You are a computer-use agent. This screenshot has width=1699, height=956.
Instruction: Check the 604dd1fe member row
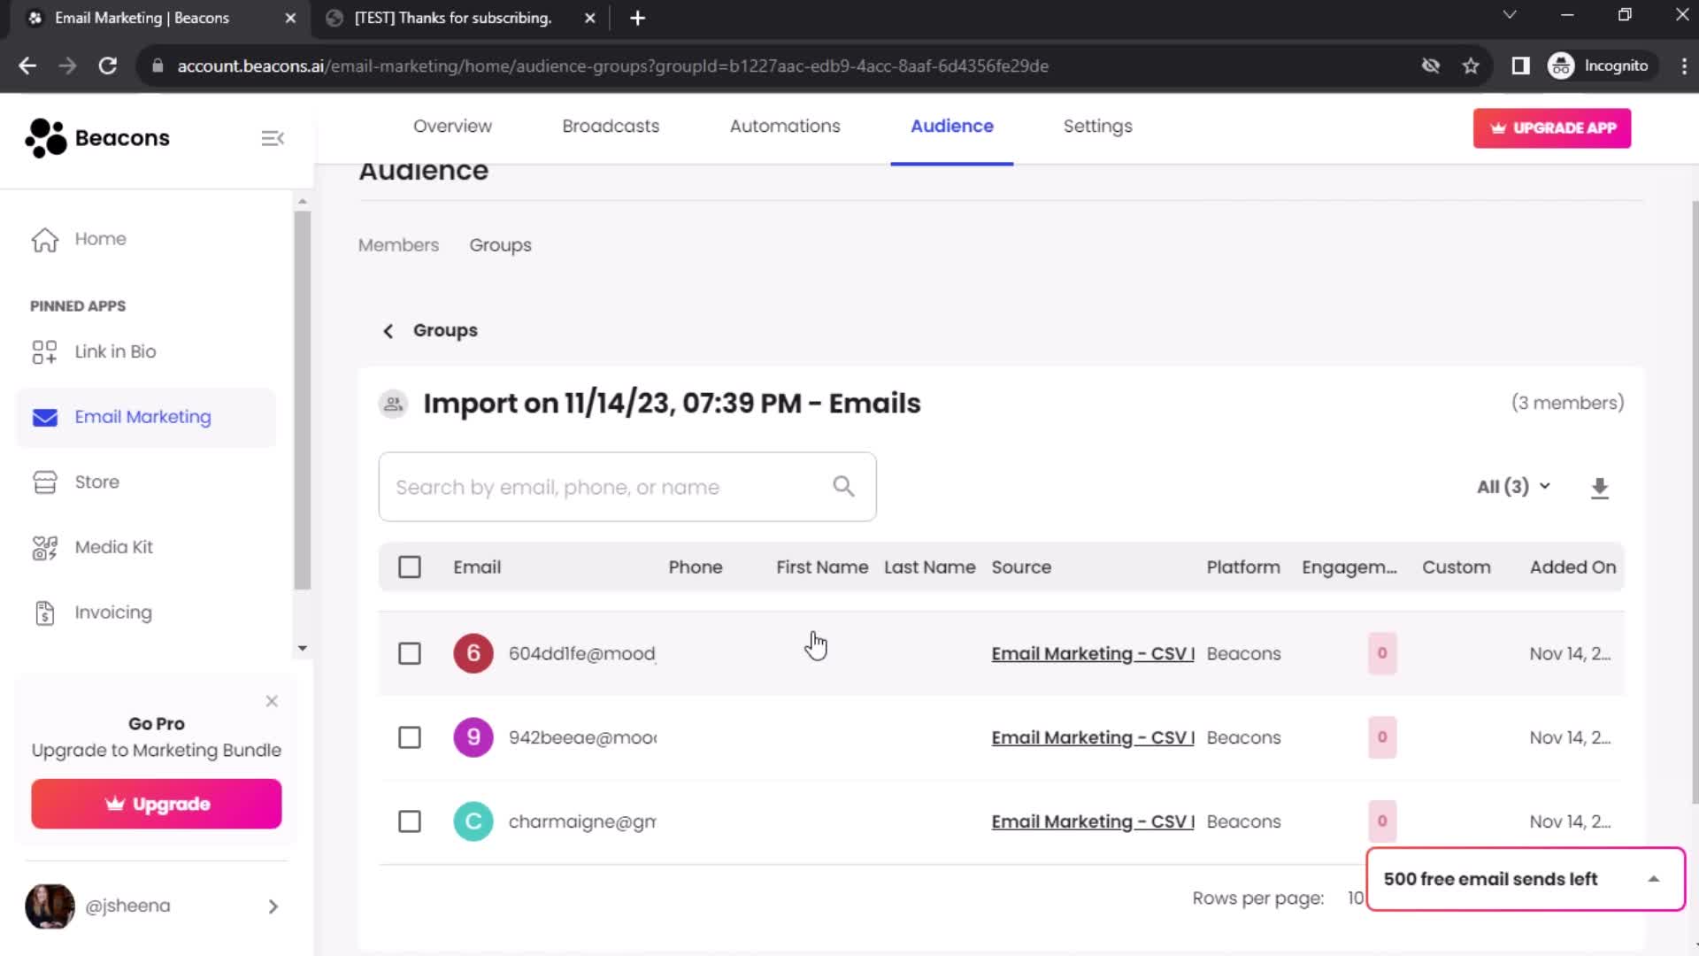click(x=410, y=654)
